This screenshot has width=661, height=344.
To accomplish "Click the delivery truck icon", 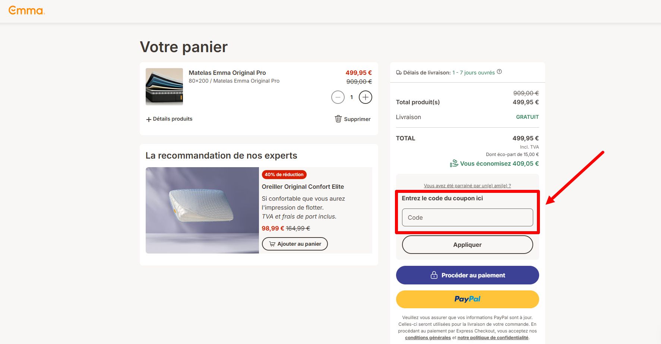I will pyautogui.click(x=399, y=73).
